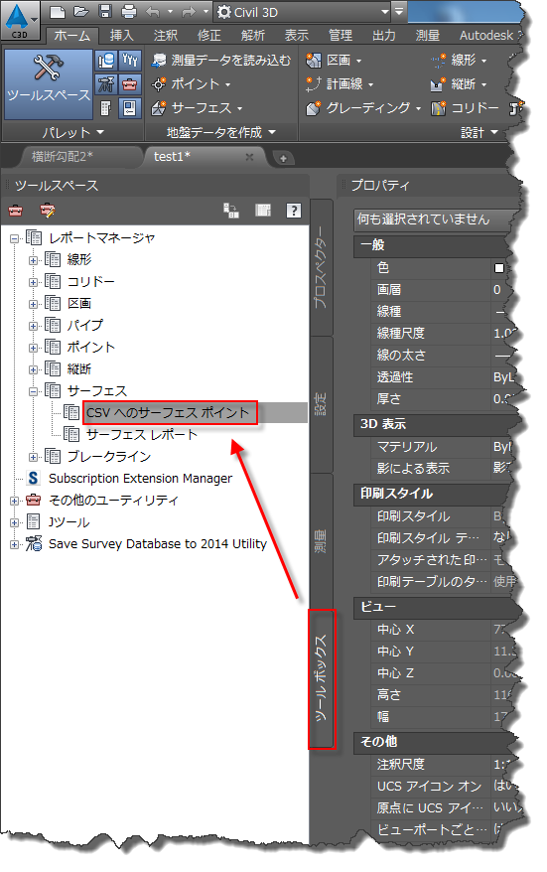547x872 pixels.
Task: Click the tree view icon in Toolspace toolbar
Action: click(231, 211)
